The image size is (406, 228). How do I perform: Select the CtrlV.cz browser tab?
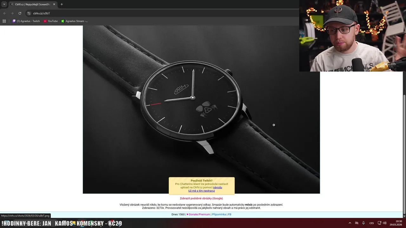coord(32,4)
